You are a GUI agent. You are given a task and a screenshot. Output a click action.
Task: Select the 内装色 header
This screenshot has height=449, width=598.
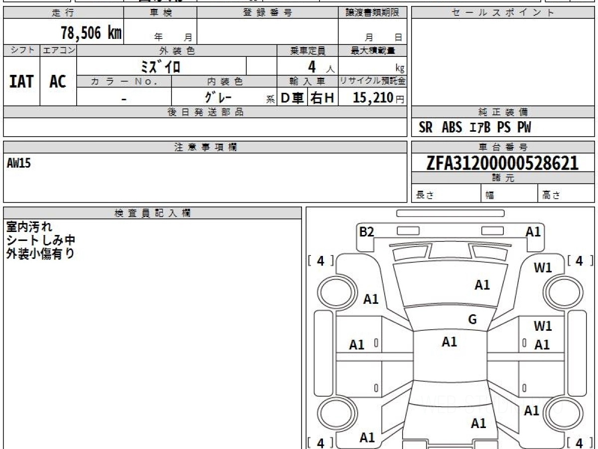coord(224,81)
